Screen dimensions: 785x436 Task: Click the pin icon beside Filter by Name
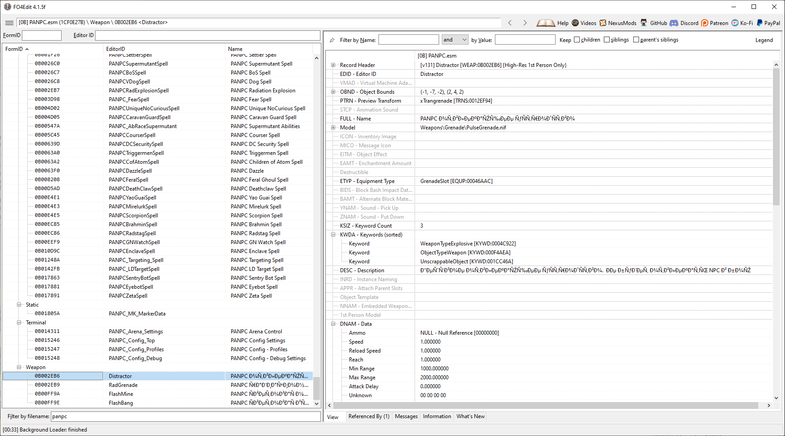[x=332, y=40]
